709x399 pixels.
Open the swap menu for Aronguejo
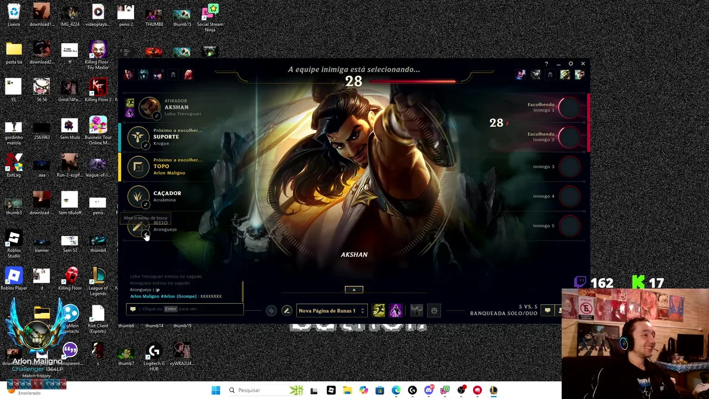(146, 234)
